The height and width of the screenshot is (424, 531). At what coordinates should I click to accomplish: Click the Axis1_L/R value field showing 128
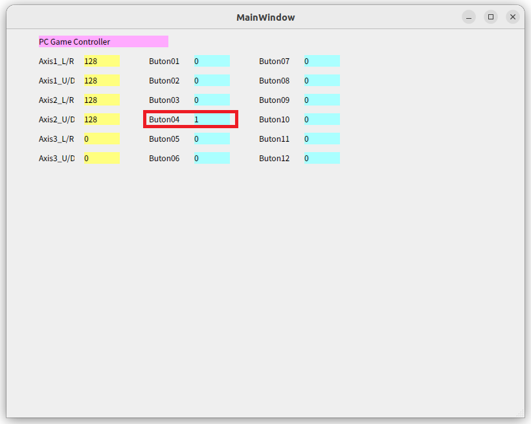pyautogui.click(x=100, y=61)
